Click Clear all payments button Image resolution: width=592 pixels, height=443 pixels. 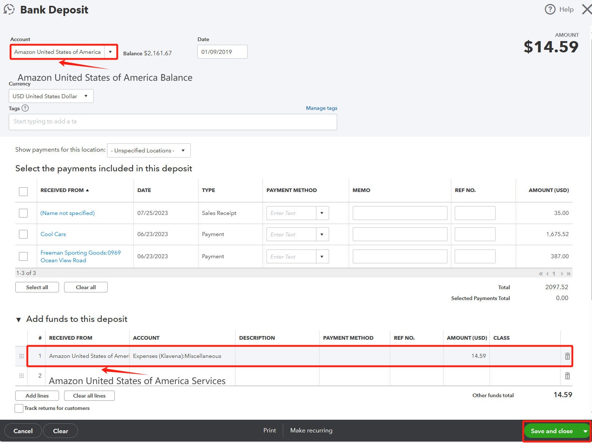[x=86, y=287]
